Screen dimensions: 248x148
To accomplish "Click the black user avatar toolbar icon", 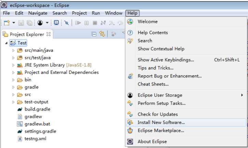I will [40, 23].
